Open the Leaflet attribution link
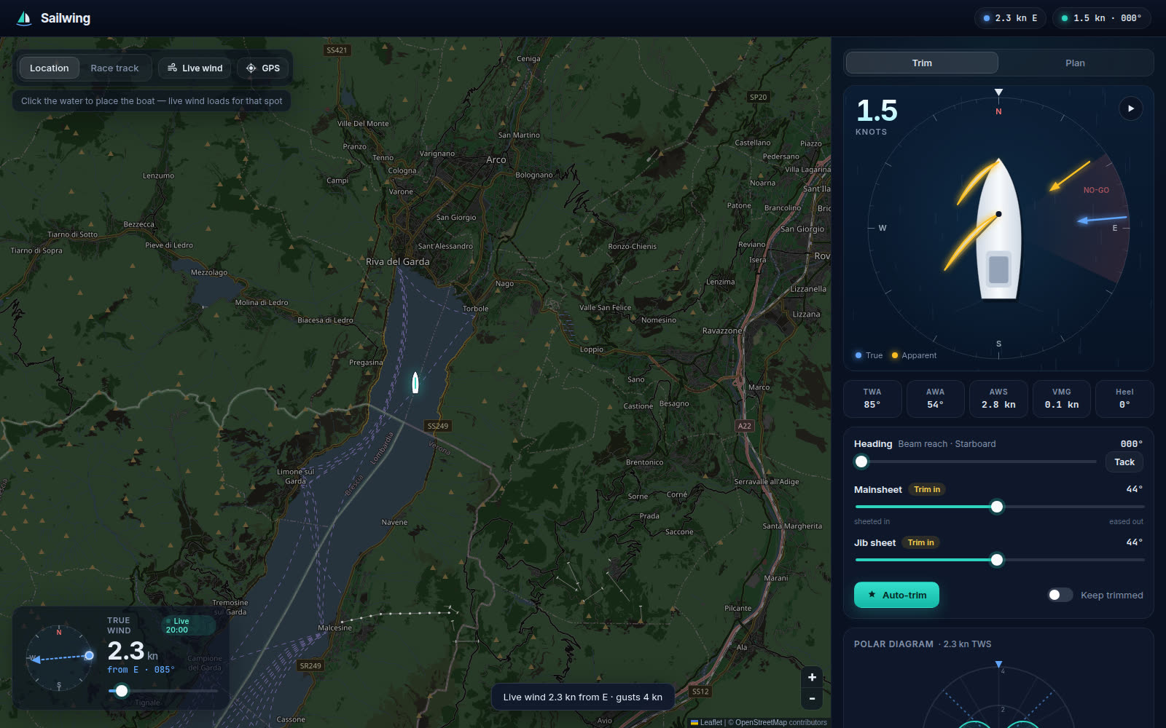The image size is (1166, 728). coord(706,722)
